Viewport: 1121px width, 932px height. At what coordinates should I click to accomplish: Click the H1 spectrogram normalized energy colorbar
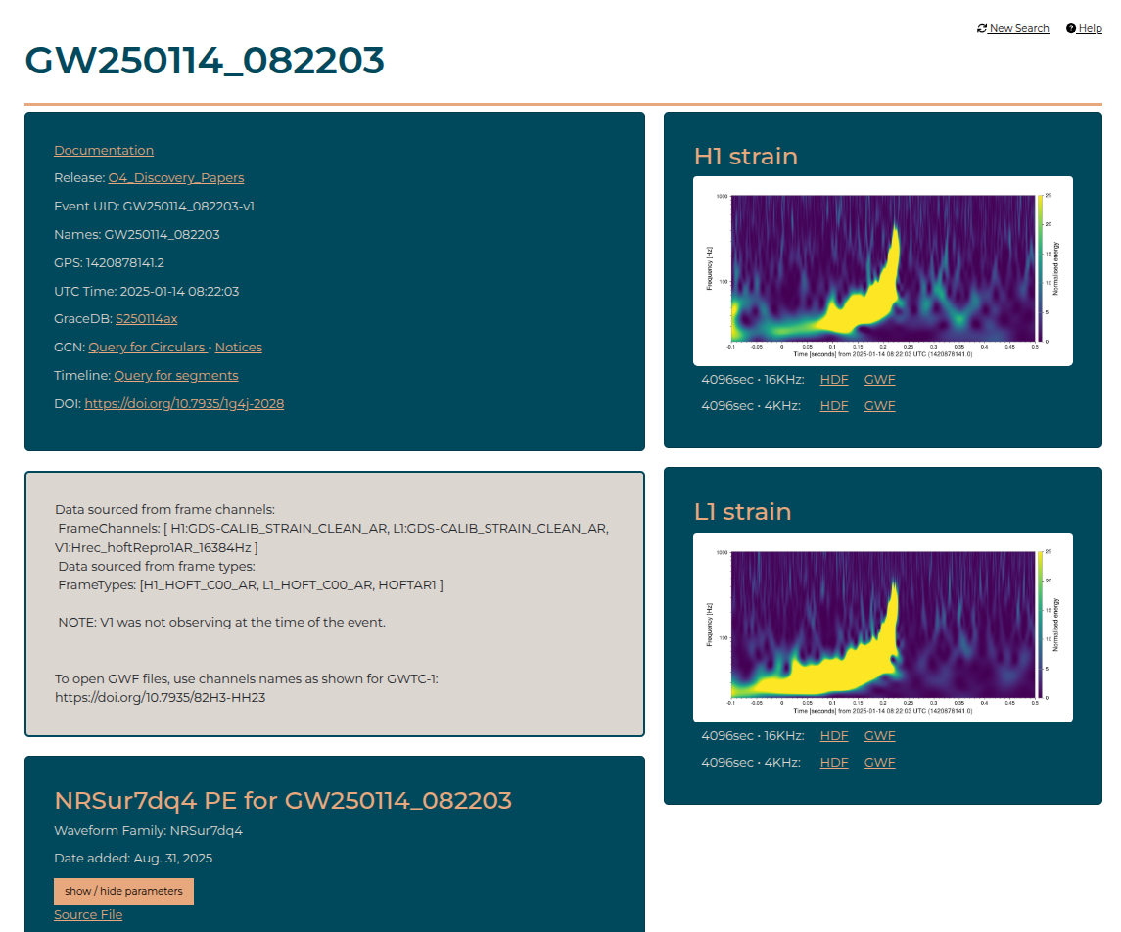coord(1041,268)
